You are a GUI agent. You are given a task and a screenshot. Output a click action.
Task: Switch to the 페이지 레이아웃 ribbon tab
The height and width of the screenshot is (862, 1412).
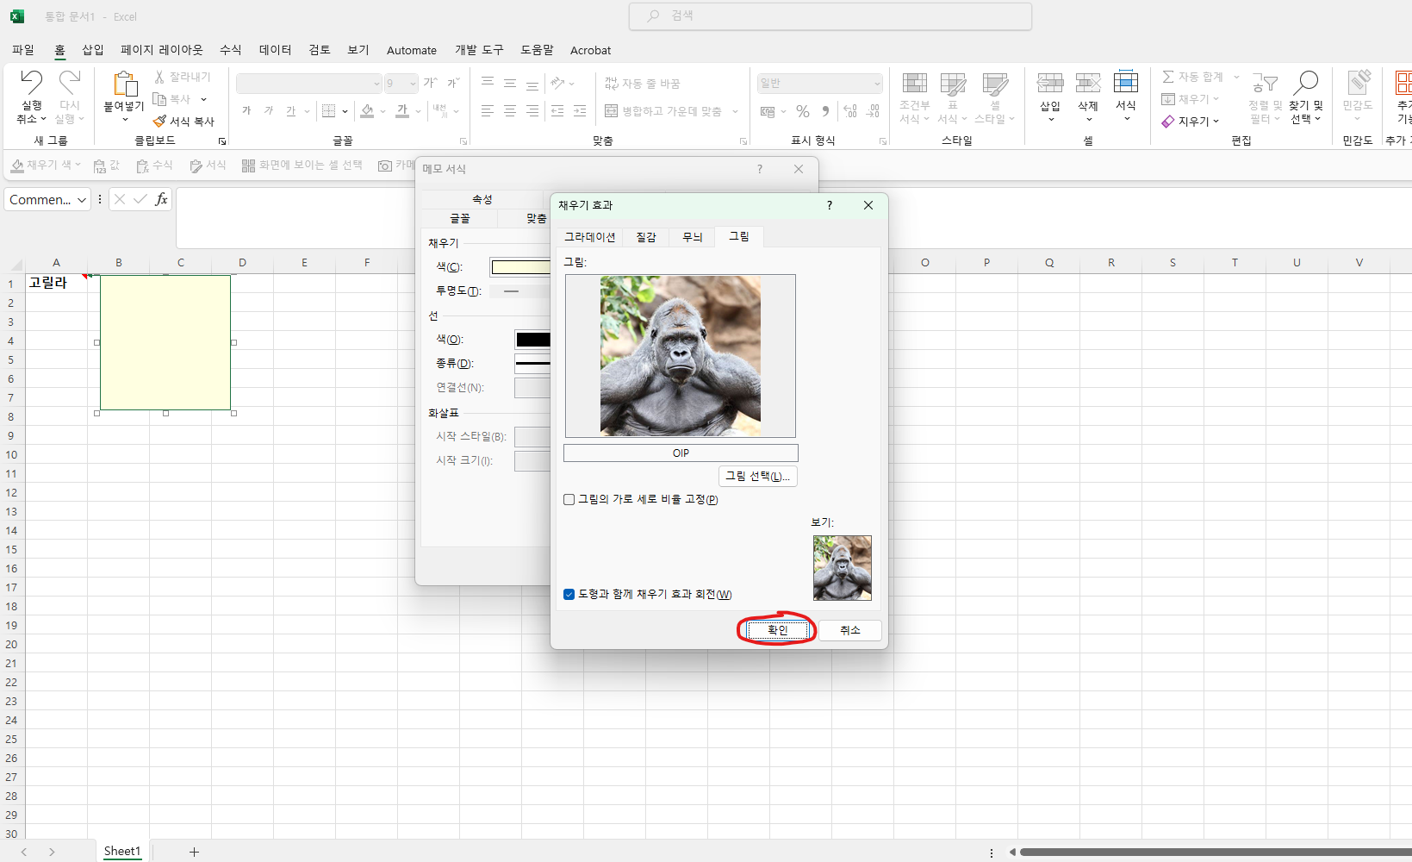(162, 50)
